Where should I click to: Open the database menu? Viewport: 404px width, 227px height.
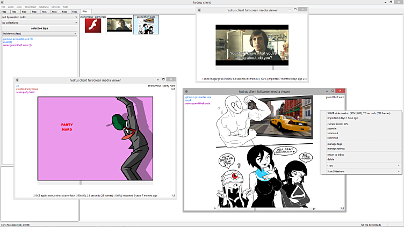[43, 6]
